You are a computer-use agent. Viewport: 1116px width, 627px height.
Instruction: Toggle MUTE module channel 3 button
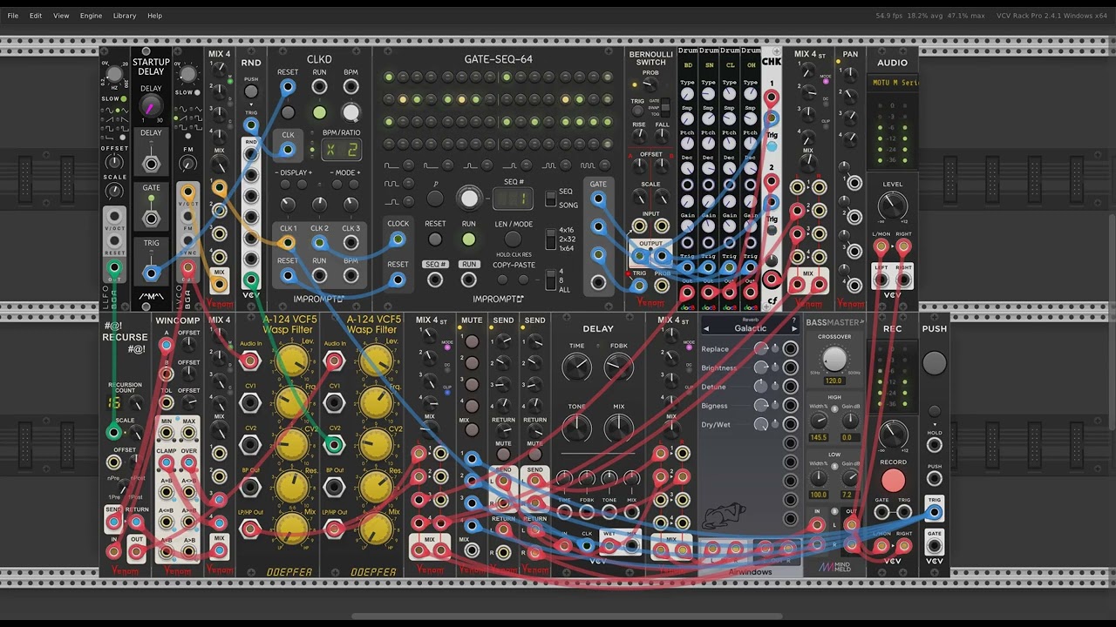click(472, 384)
